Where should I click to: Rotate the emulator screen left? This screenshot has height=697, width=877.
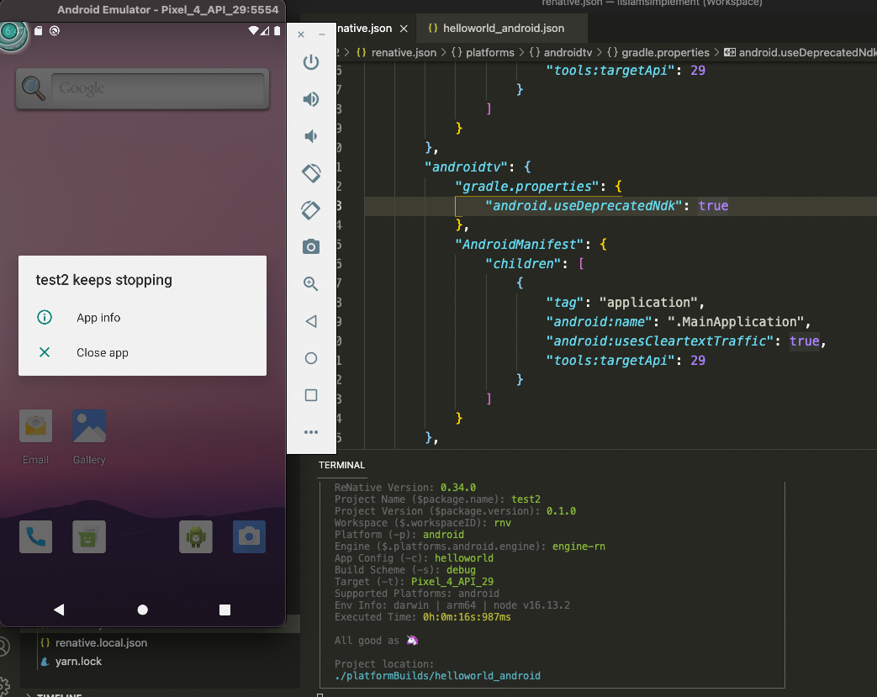[311, 173]
